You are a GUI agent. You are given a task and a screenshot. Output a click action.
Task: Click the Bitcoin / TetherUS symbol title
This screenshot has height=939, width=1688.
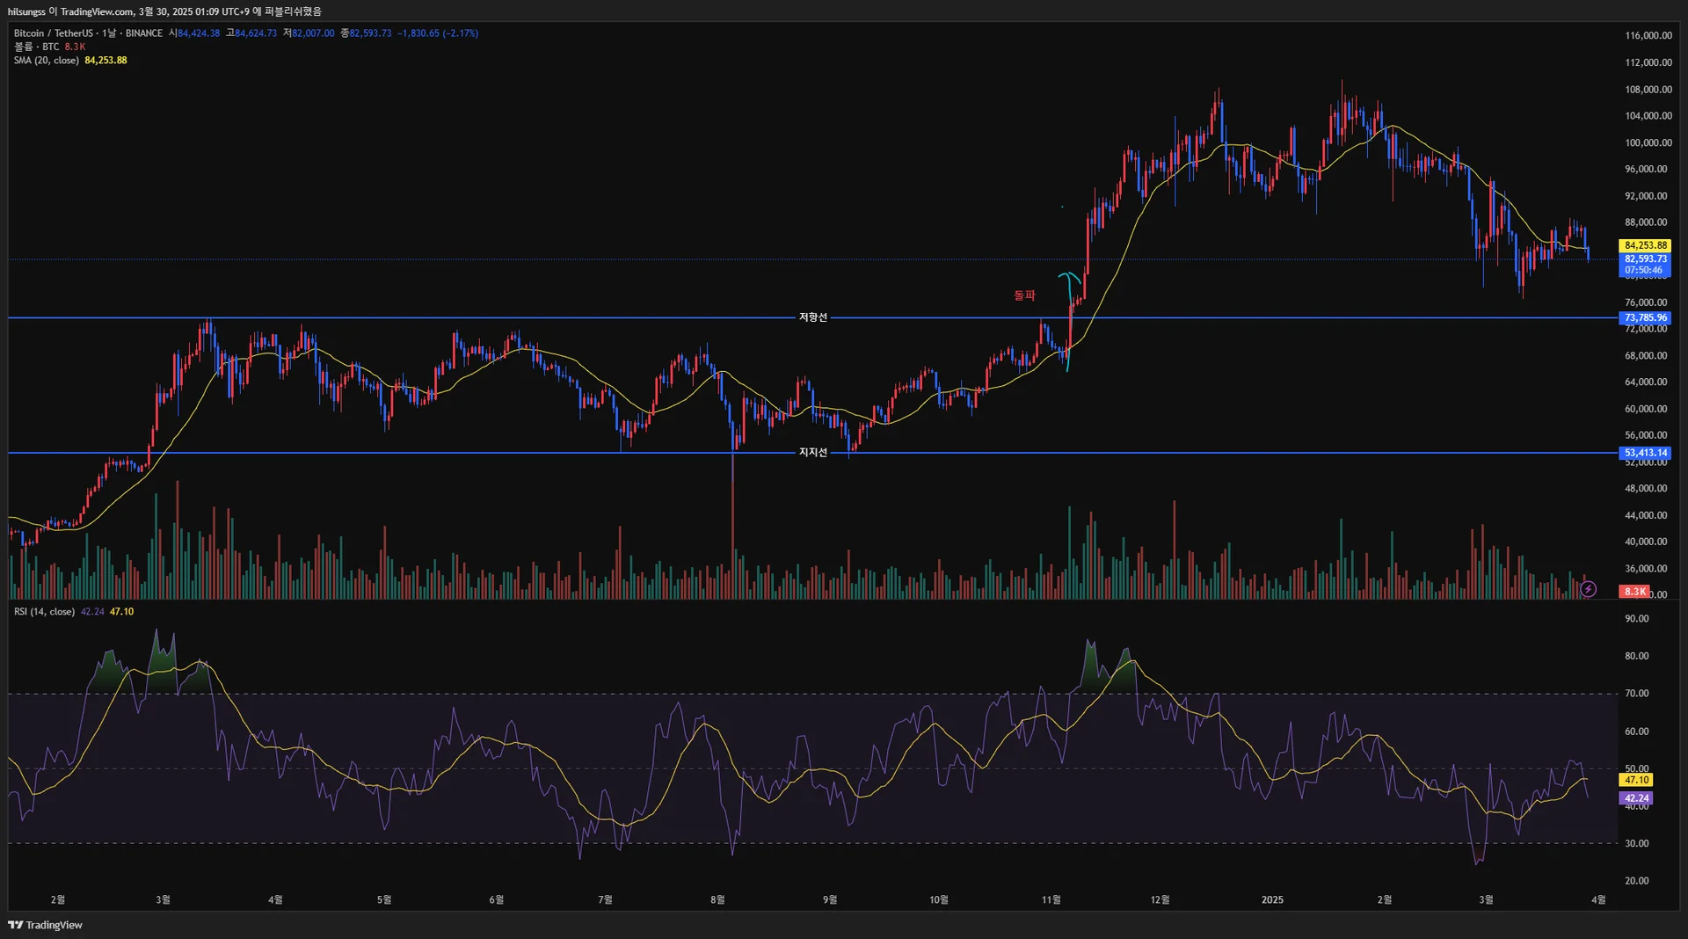(53, 33)
